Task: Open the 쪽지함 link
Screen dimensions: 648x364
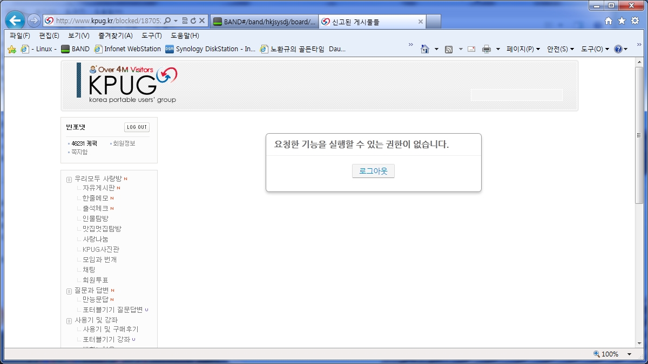Action: click(79, 152)
